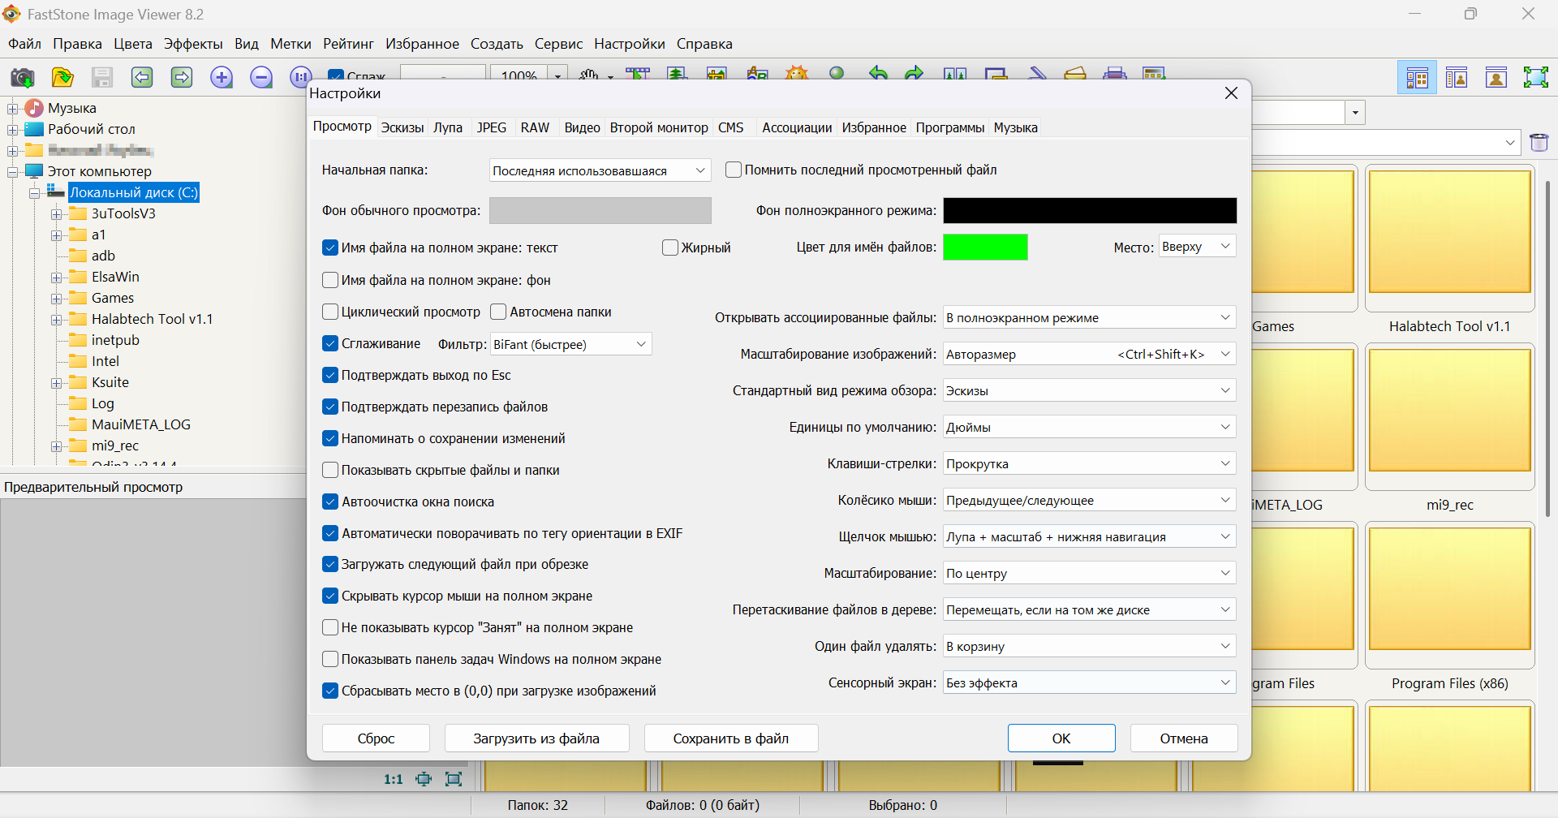Image resolution: width=1558 pixels, height=818 pixels.
Task: Select the layout icon with side list and portrait
Action: (x=1457, y=78)
